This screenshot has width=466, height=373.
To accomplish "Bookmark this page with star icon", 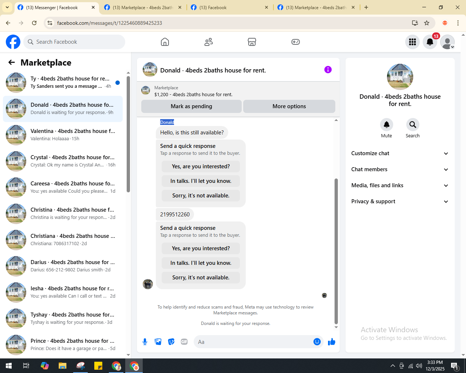I will pyautogui.click(x=427, y=23).
